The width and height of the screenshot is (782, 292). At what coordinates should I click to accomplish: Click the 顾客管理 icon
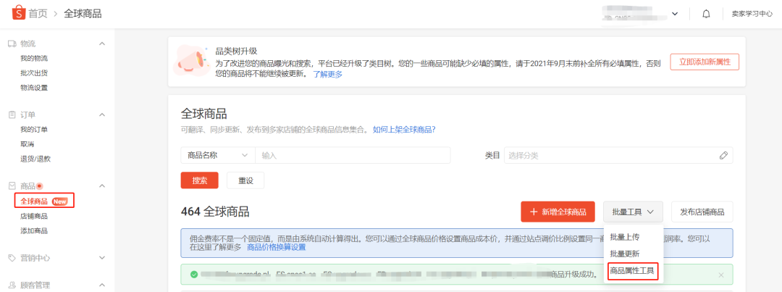(12, 285)
